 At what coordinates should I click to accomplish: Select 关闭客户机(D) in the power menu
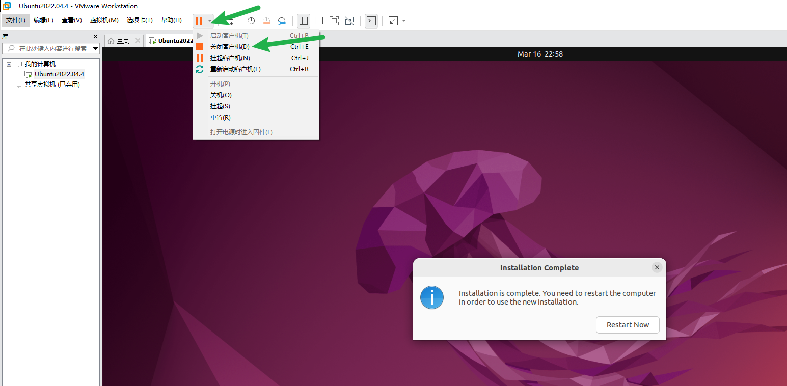click(256, 47)
